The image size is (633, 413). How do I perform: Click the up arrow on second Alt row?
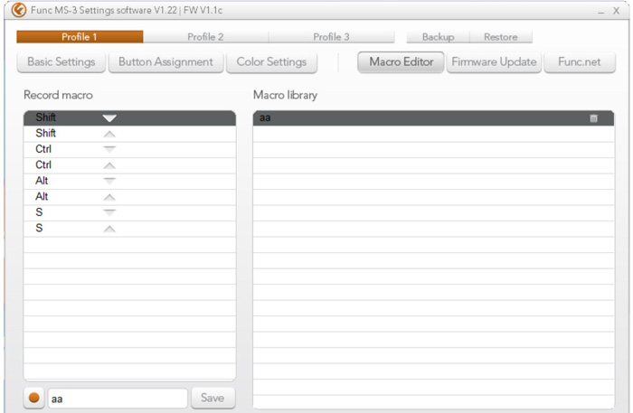pos(109,197)
